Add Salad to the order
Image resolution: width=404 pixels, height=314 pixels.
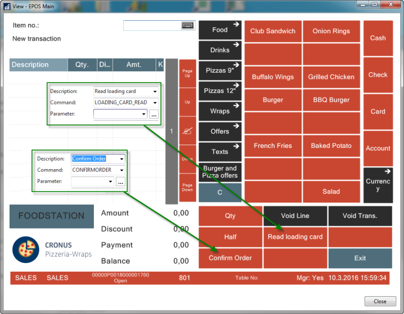(331, 192)
